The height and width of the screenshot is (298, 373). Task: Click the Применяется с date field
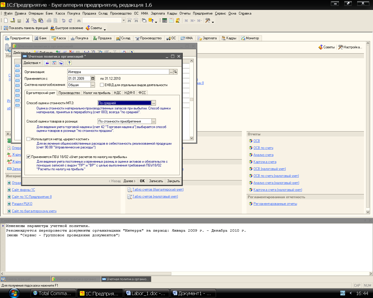click(79, 78)
